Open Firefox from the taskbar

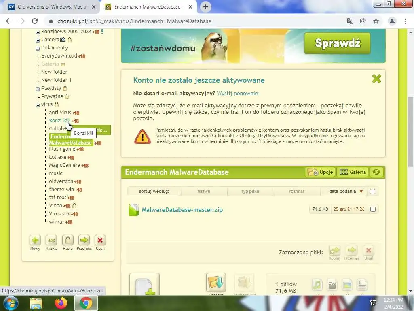tap(61, 303)
